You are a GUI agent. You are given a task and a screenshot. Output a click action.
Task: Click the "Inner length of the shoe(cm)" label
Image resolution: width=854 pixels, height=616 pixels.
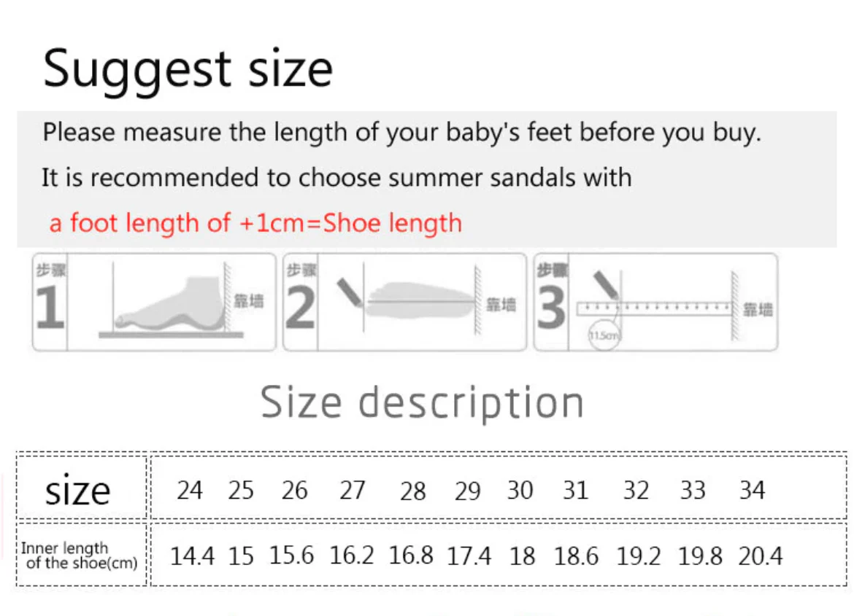click(79, 555)
